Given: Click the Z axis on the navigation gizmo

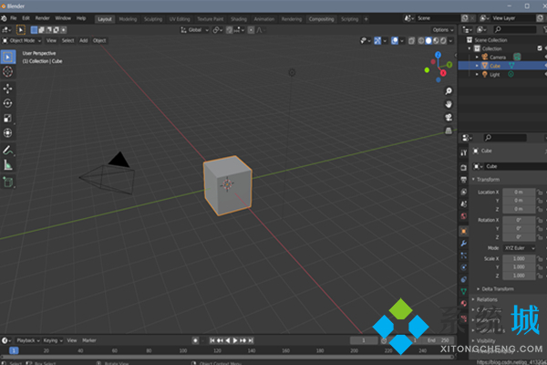Looking at the screenshot, I should [x=438, y=55].
